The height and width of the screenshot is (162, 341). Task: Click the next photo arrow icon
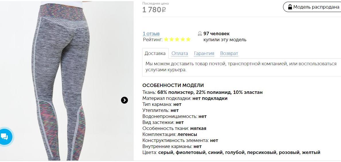124,100
